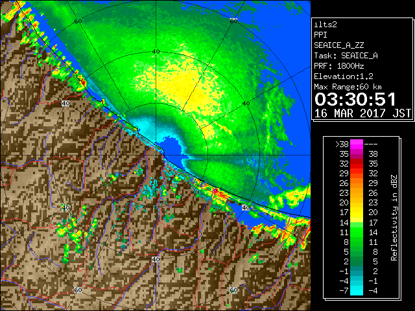Screen dimensions: 415x311
Task: Click the bright green segment of the legend
Action: (357, 232)
